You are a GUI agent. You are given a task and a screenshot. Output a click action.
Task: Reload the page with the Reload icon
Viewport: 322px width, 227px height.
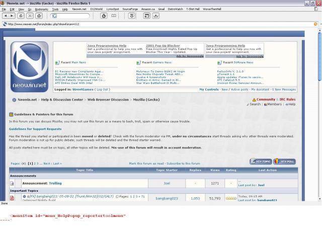21,16
